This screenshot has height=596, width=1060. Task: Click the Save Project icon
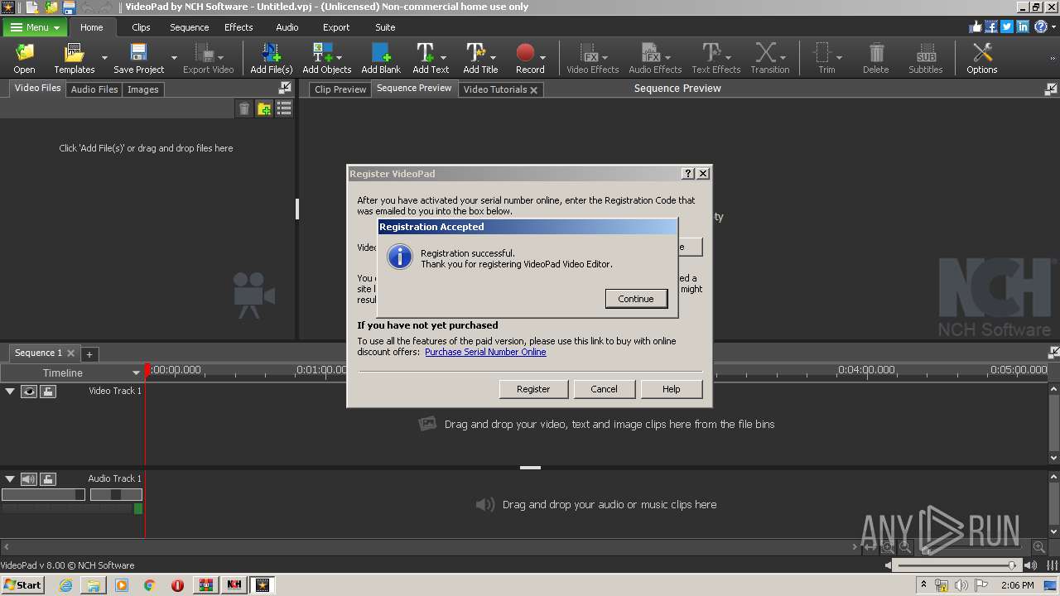pyautogui.click(x=138, y=58)
